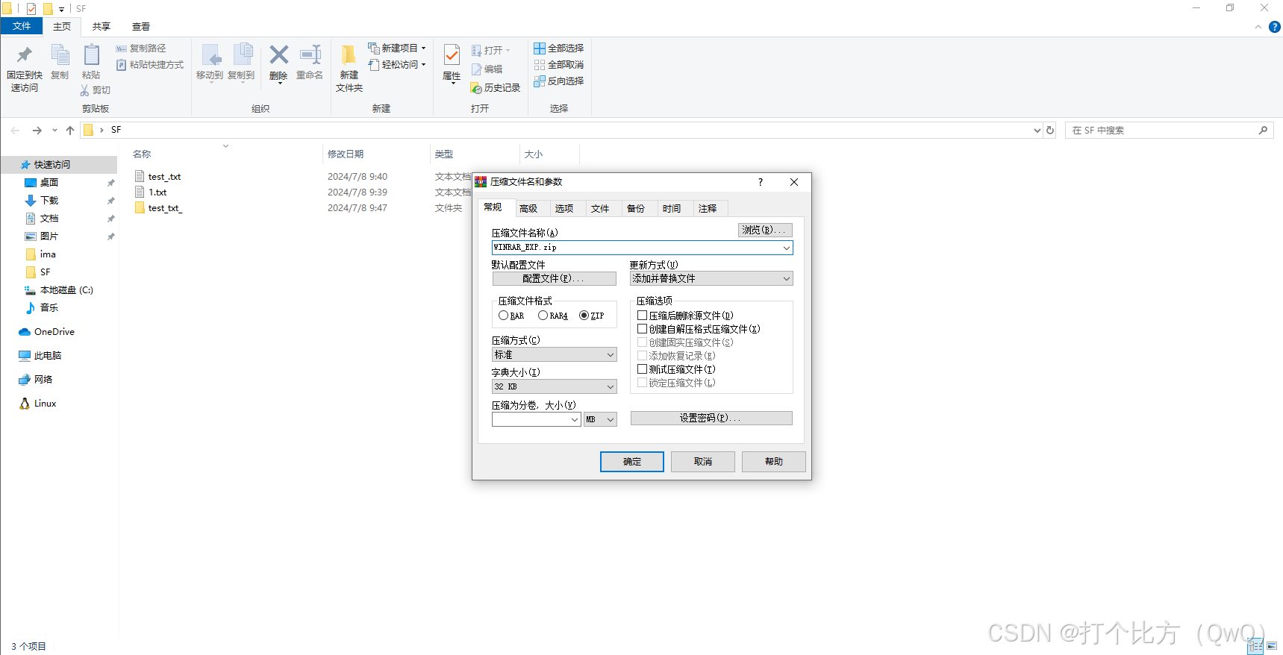Switch to the Share ribbon tab
The image size is (1283, 655).
[102, 27]
